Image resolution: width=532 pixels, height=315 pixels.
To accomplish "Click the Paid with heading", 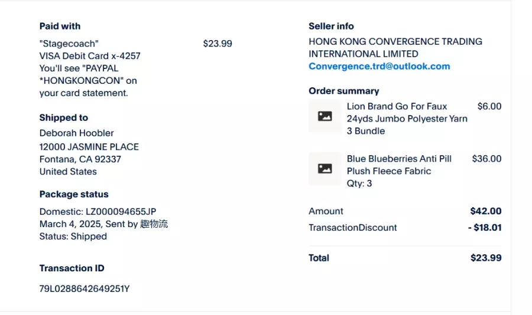I will click(60, 26).
